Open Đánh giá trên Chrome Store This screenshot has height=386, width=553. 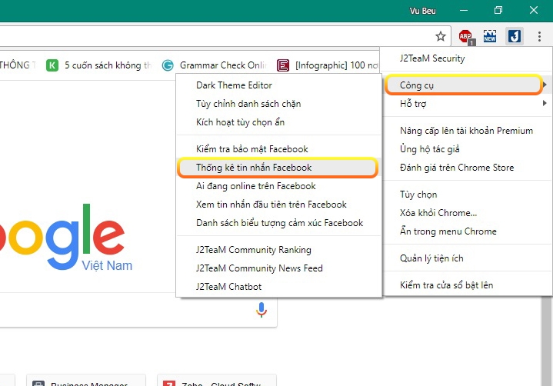(x=457, y=168)
